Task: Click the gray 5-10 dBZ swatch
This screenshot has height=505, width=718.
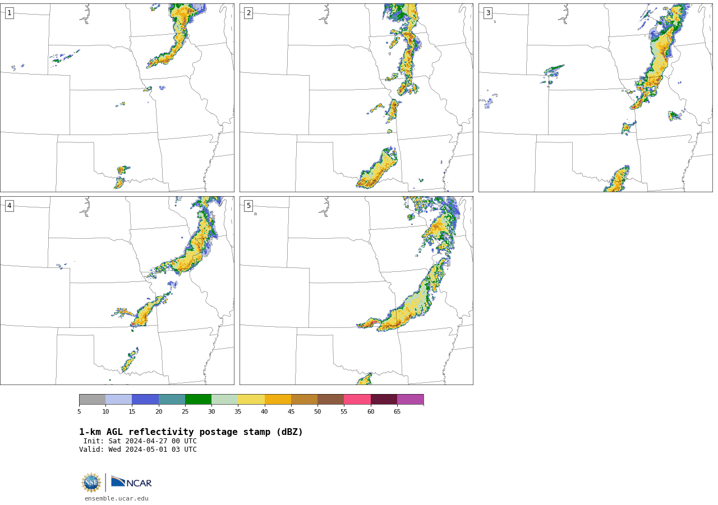Action: tap(92, 399)
